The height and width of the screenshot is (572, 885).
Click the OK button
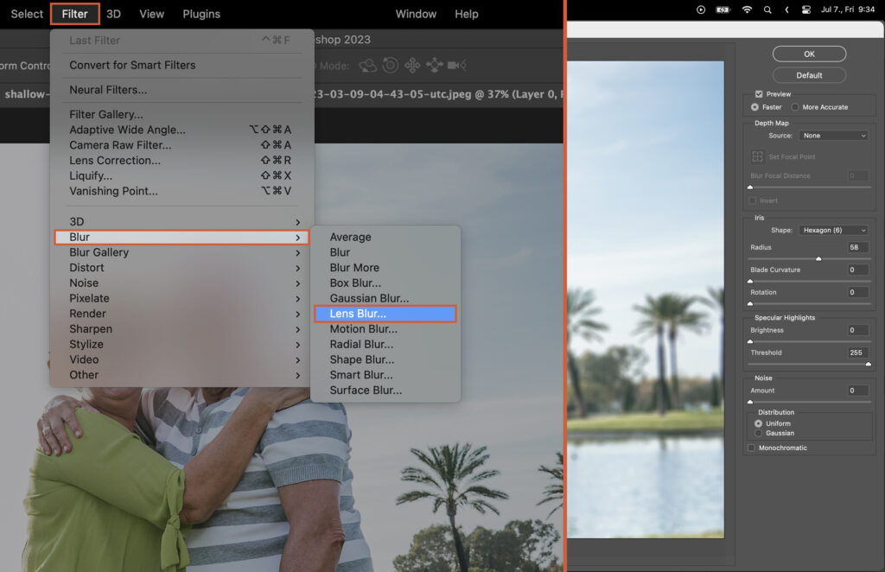tap(809, 54)
